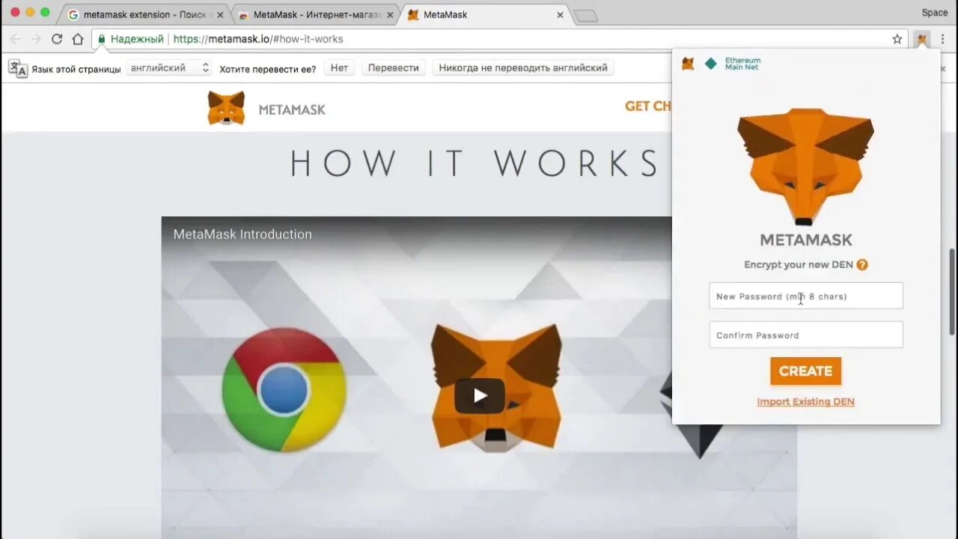Bookmark page with the star icon

pos(897,39)
